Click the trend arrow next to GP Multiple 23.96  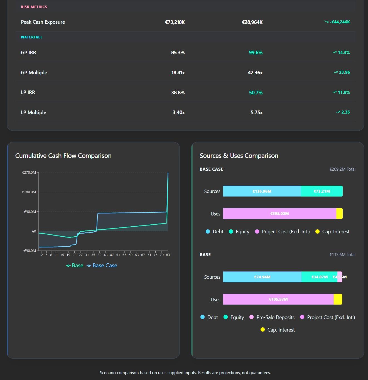tap(335, 72)
